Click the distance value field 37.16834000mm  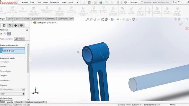coord(11,89)
